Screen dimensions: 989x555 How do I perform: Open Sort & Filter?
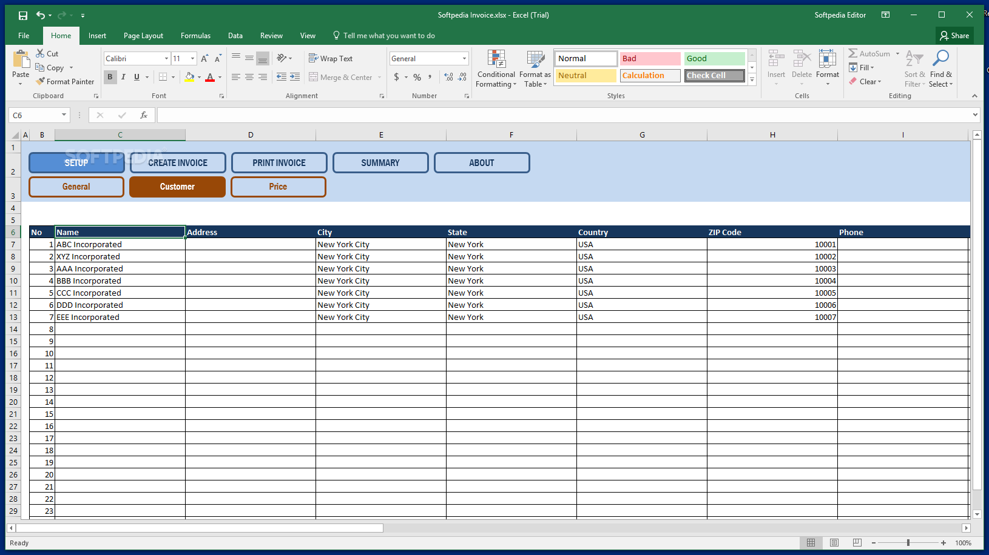pos(914,68)
